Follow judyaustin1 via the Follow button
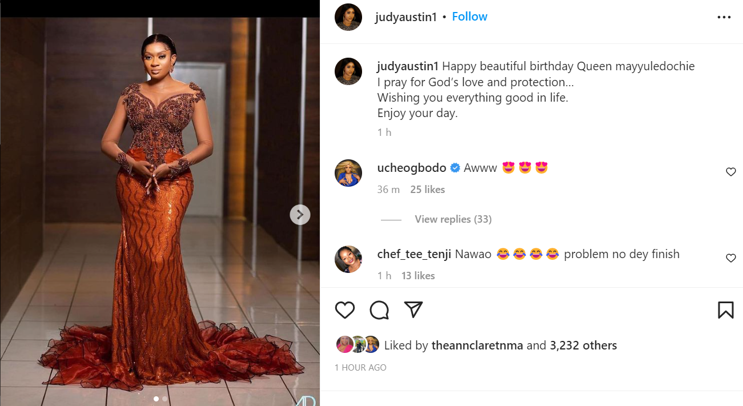The height and width of the screenshot is (406, 743). (469, 16)
